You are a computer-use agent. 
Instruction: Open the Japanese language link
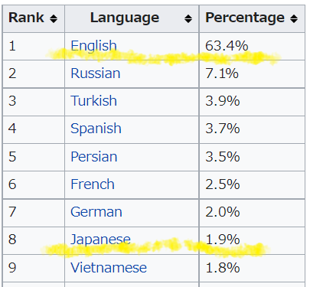pos(100,240)
